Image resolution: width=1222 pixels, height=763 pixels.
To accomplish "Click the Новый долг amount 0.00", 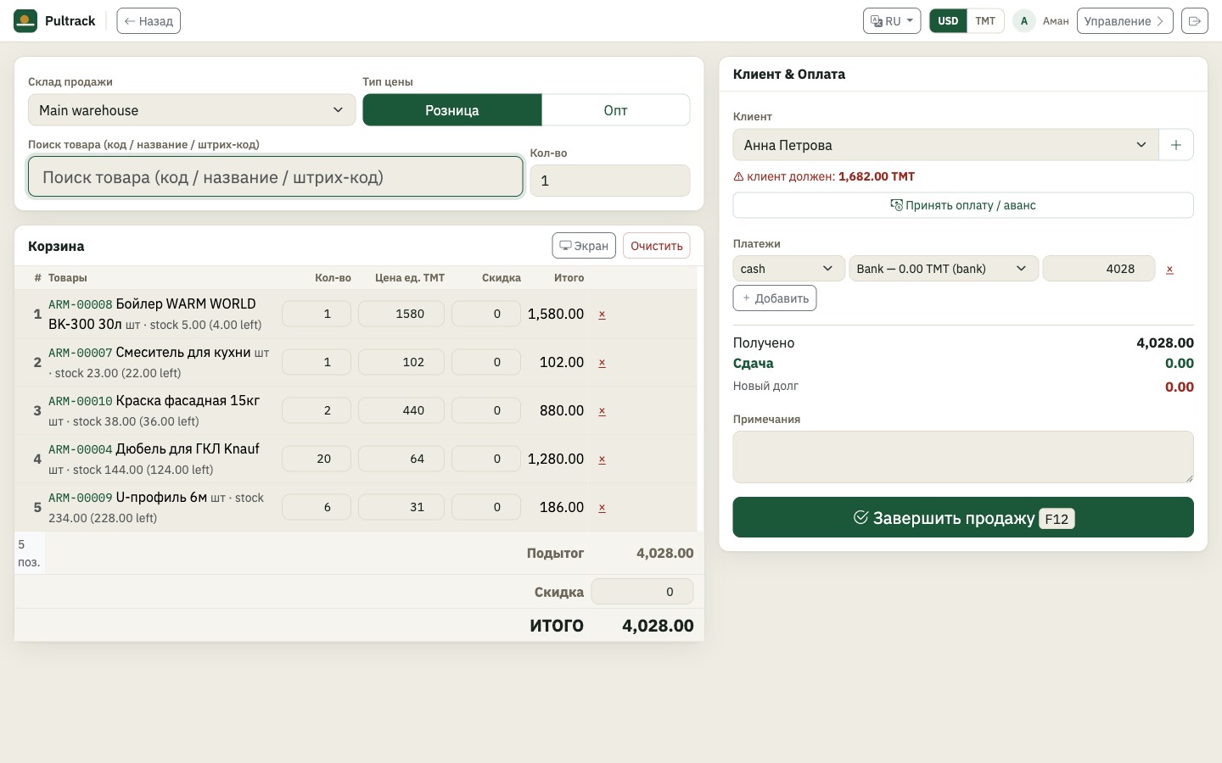I will pos(1180,387).
